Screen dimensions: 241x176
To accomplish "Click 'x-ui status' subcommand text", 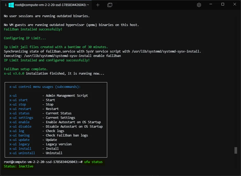I will pos(19,113).
